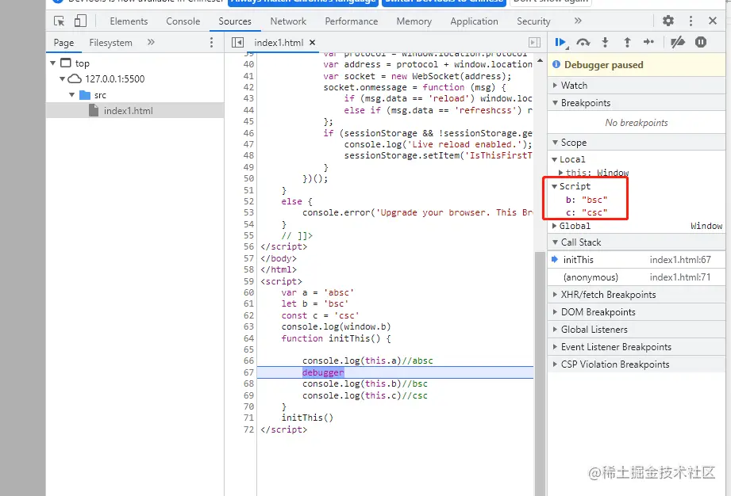The image size is (731, 496).
Task: Go to the Application tab
Action: 474,21
